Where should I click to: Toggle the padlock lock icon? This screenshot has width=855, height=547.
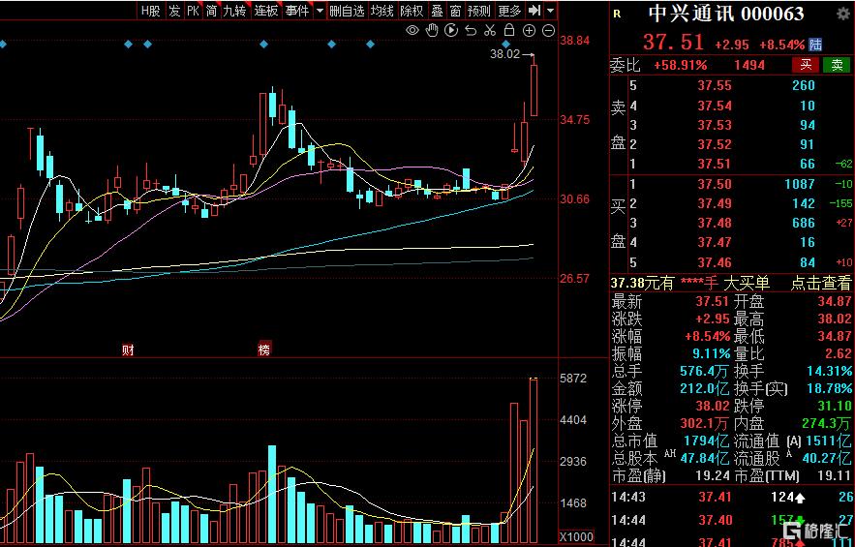coord(508,30)
